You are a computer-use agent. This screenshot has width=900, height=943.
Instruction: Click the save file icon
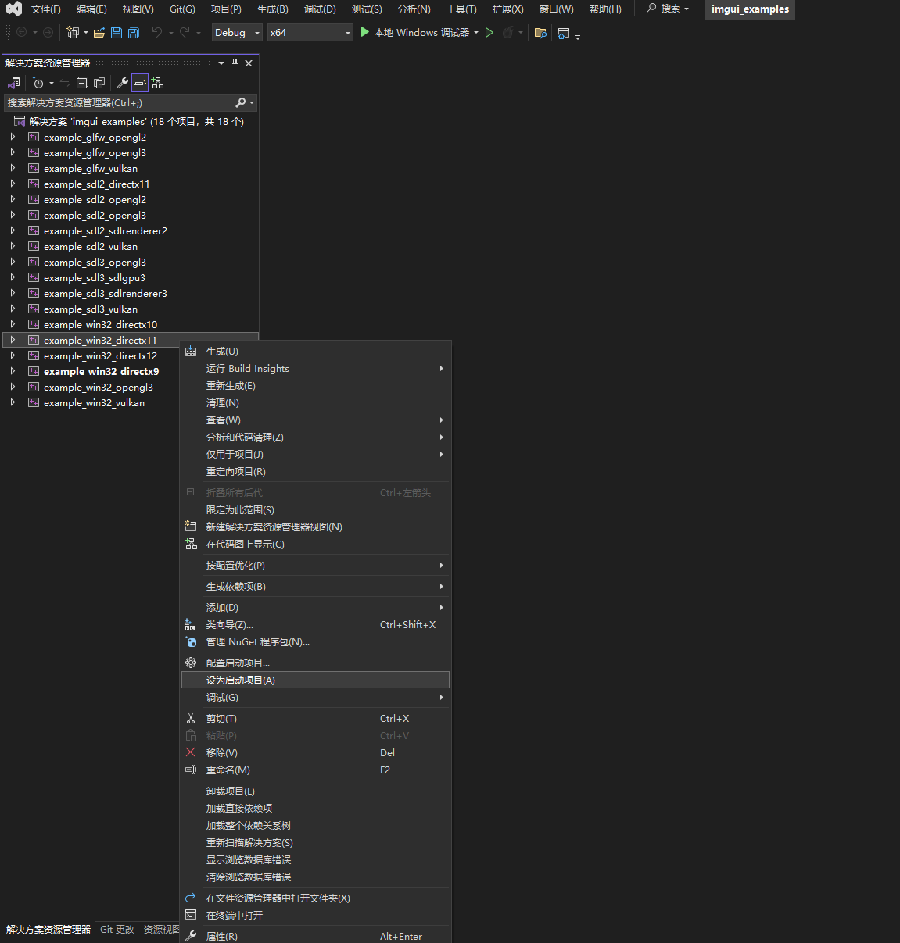[117, 33]
